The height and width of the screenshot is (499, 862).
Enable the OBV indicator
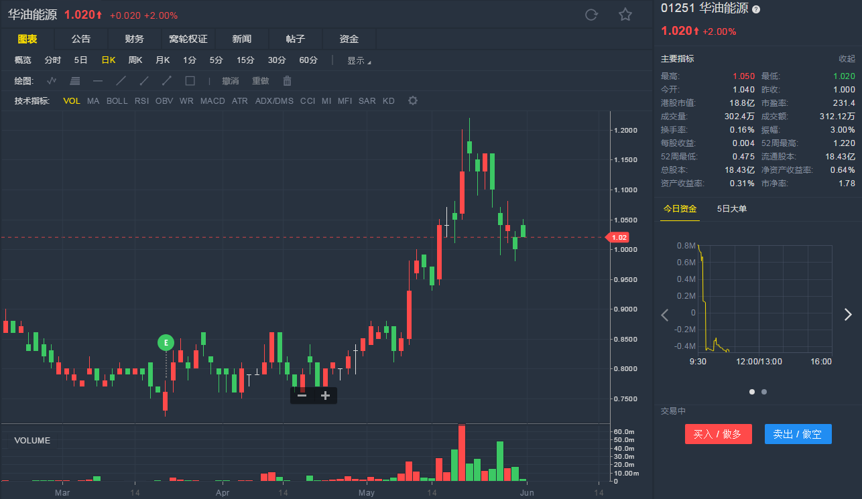(x=164, y=101)
